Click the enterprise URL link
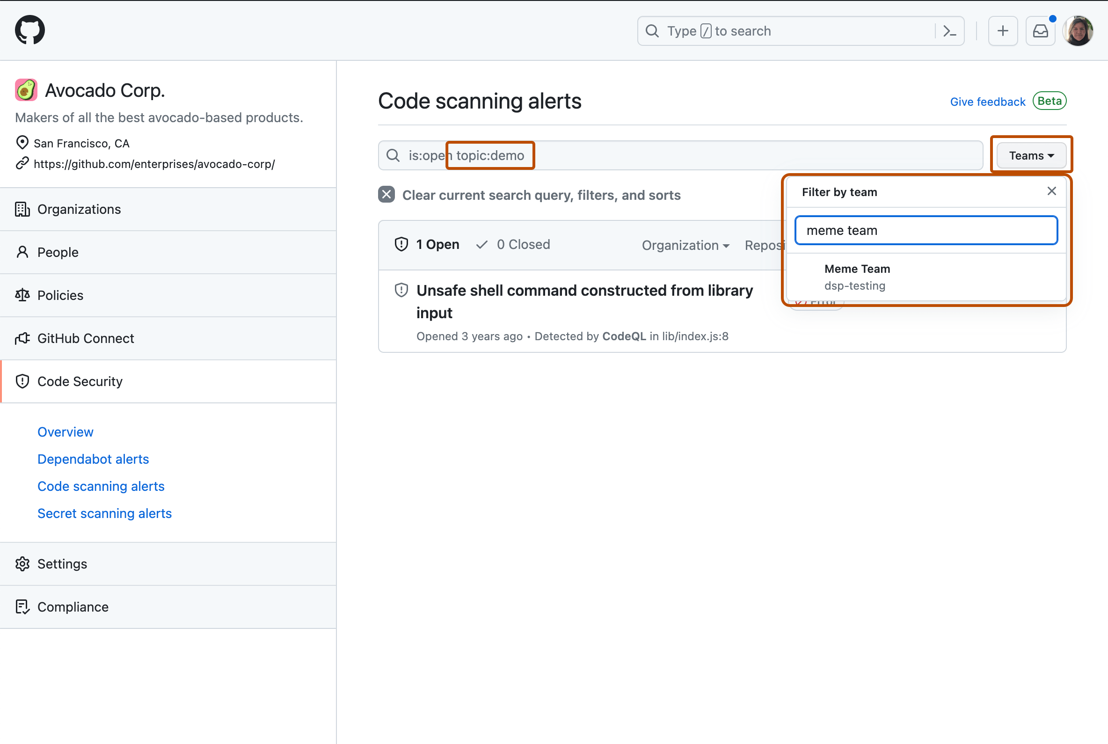 click(x=154, y=164)
